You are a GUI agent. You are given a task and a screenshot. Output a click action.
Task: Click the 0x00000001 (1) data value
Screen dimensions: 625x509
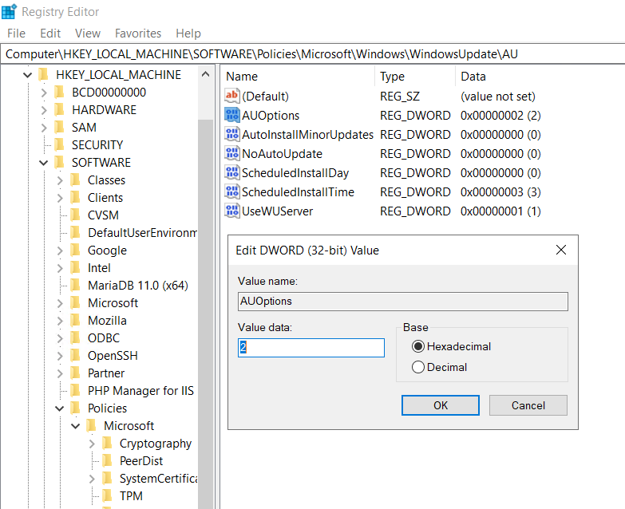(500, 211)
